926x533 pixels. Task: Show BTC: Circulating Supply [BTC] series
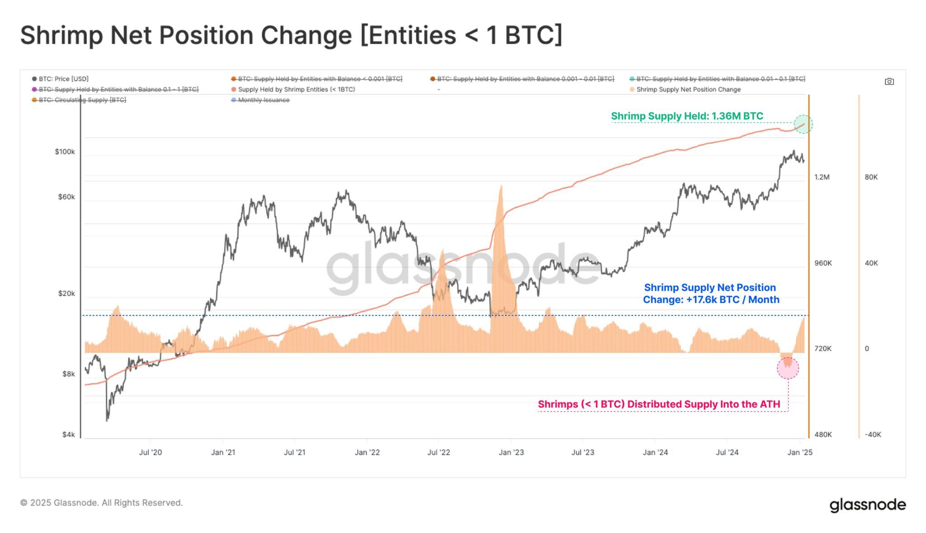tap(79, 100)
